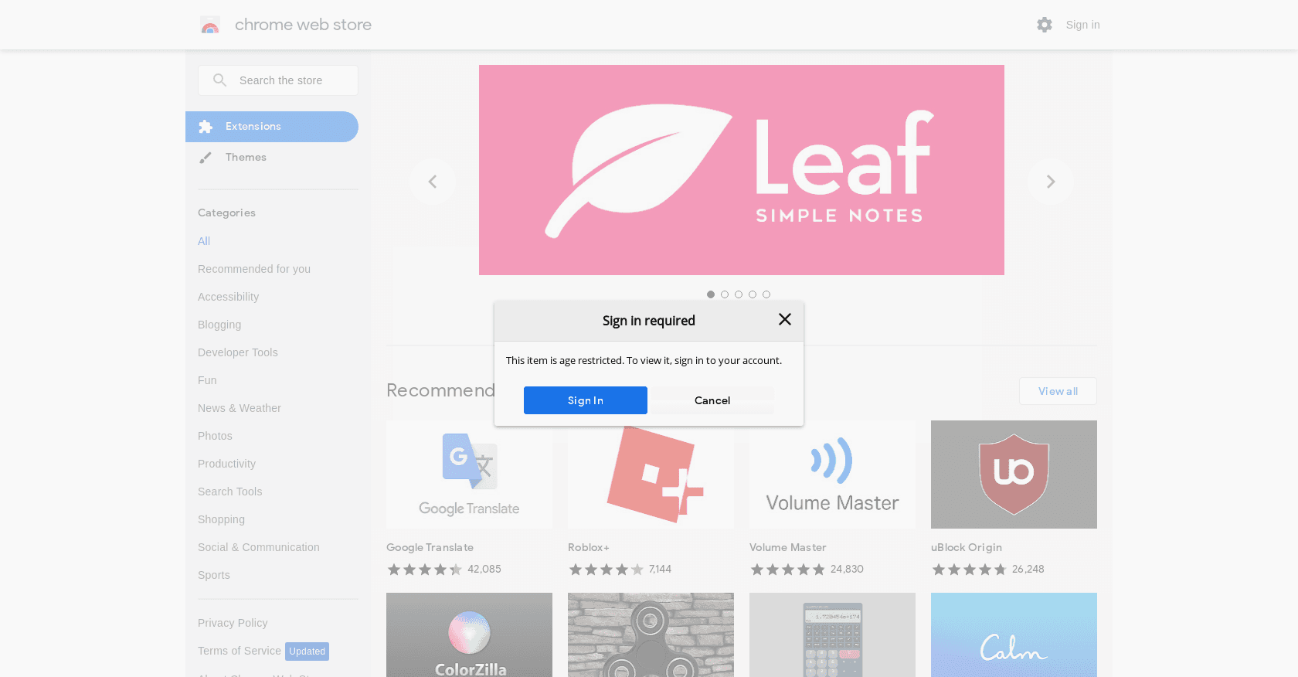Image resolution: width=1298 pixels, height=677 pixels.
Task: Click Cancel in the sign-in dialog
Action: [x=712, y=400]
